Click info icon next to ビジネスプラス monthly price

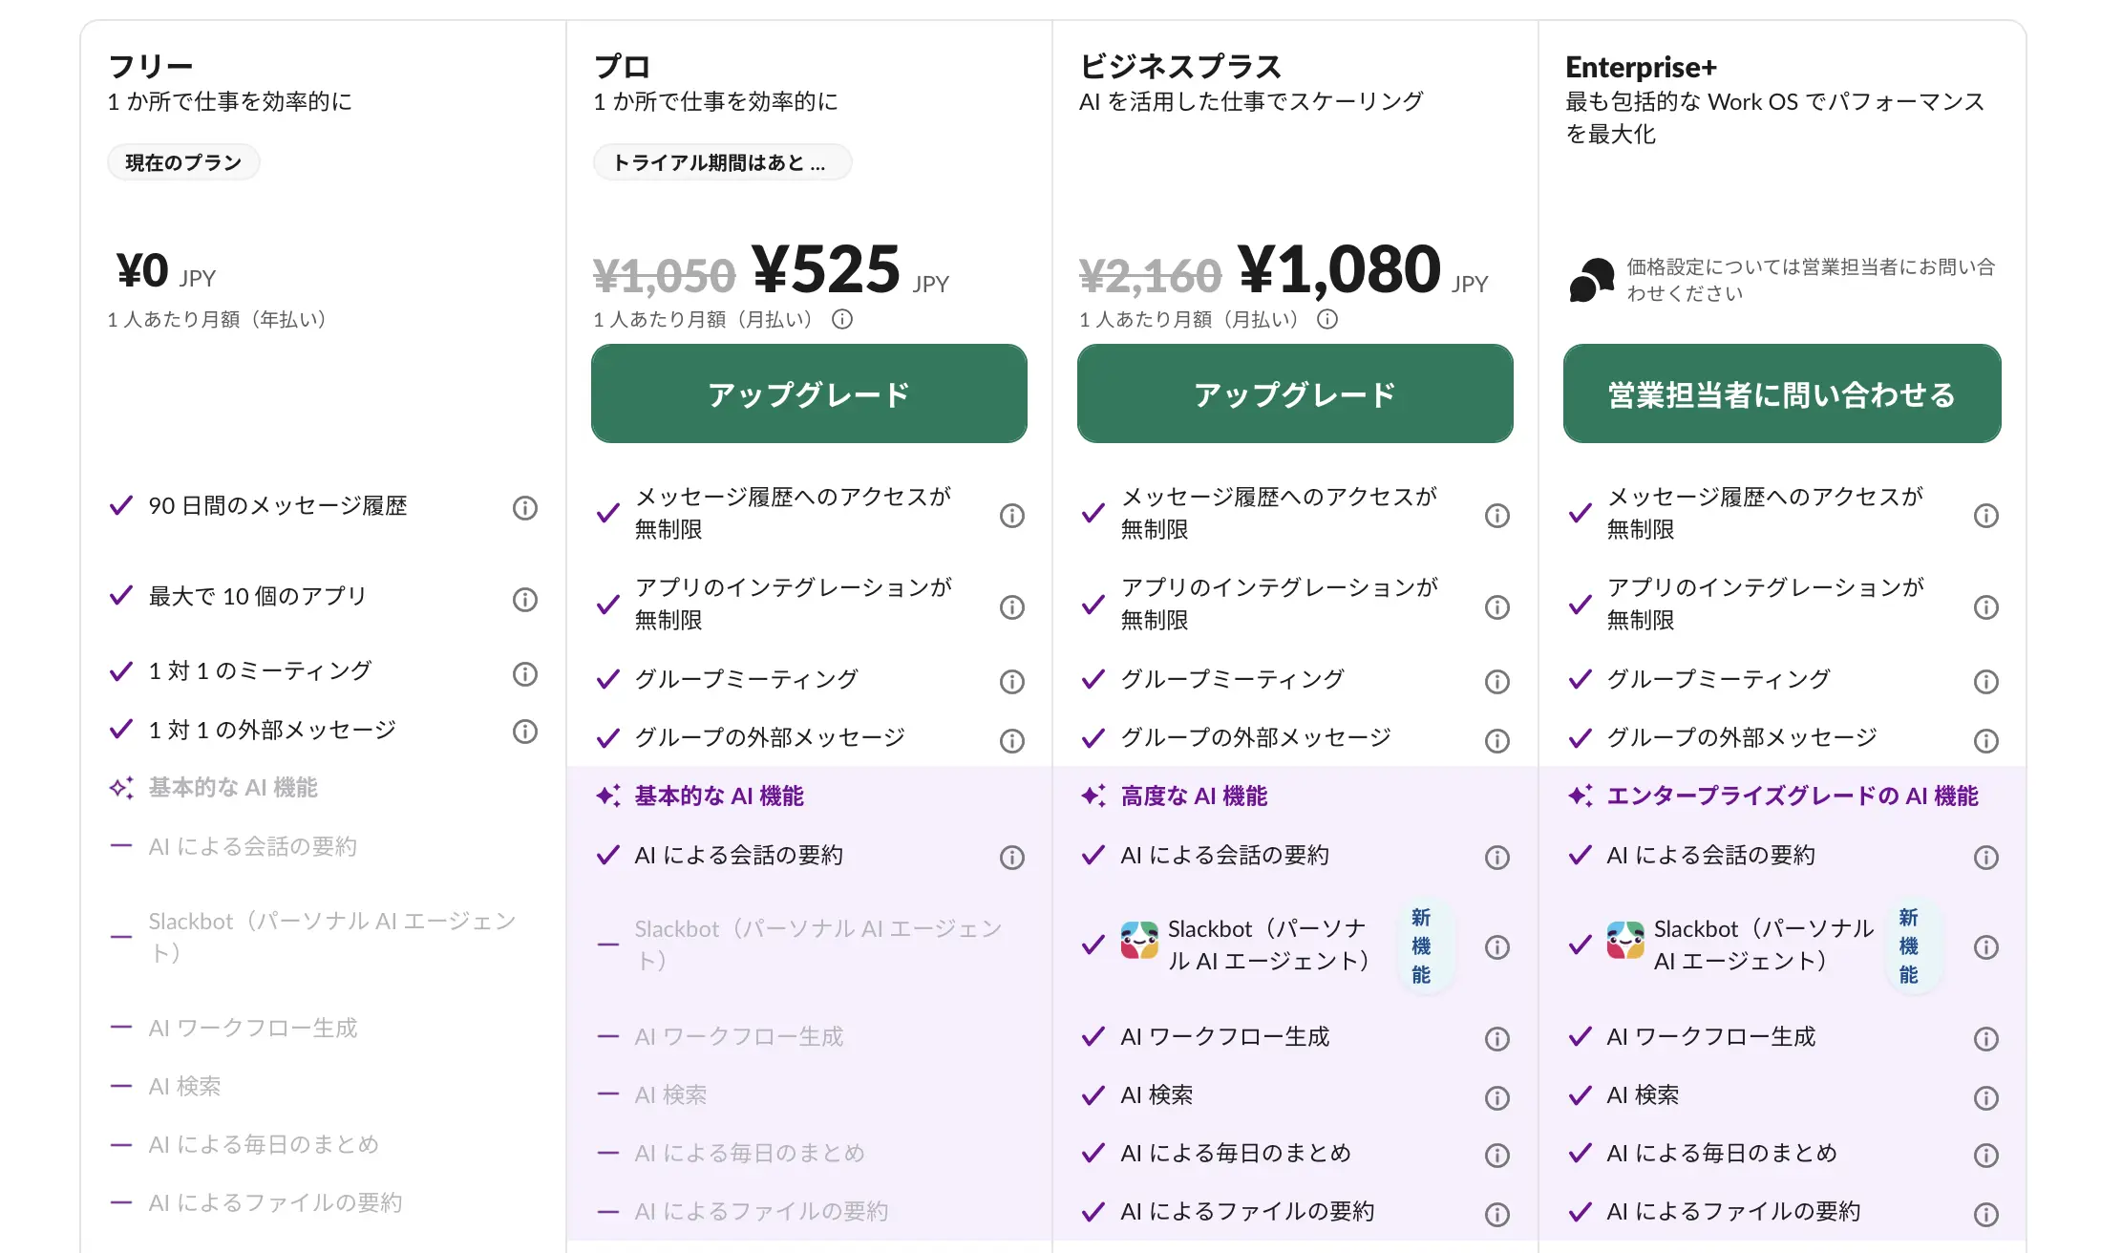(1327, 320)
